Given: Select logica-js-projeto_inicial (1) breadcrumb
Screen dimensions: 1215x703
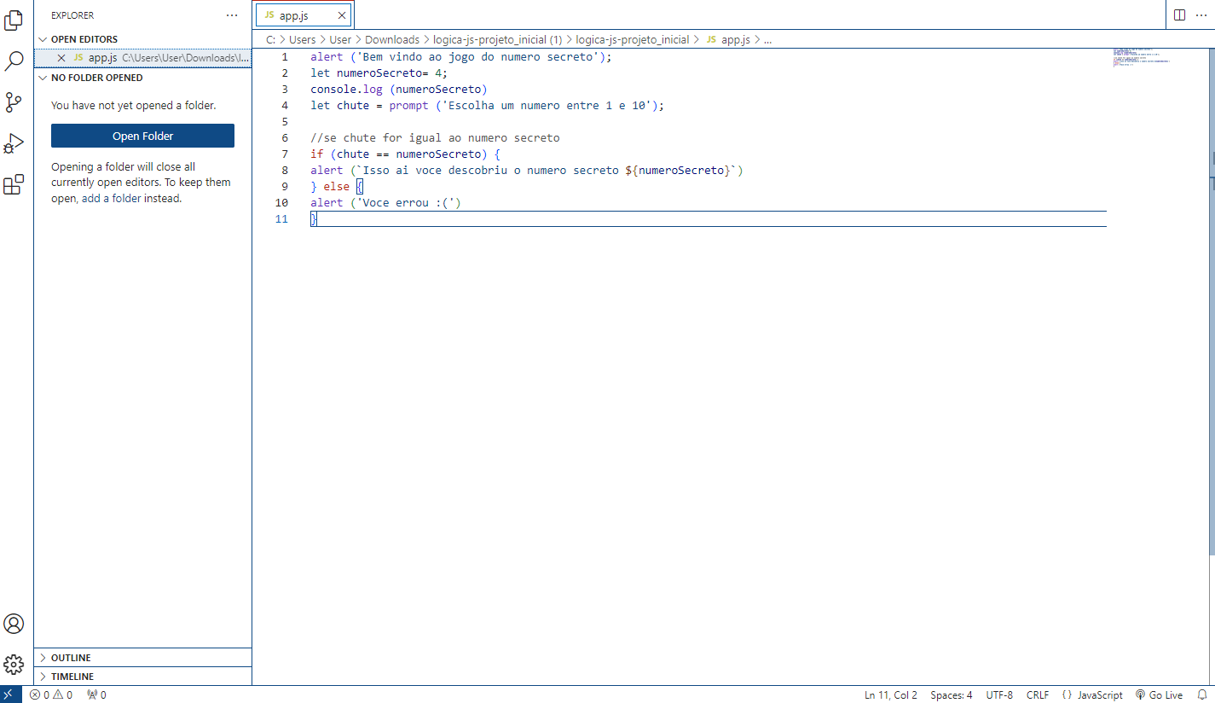Looking at the screenshot, I should [x=498, y=39].
